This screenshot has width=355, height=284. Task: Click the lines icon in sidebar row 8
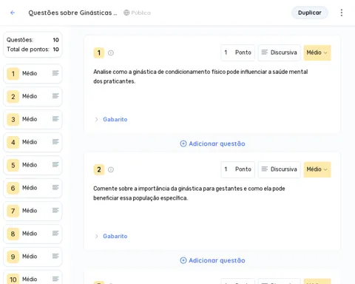pos(55,234)
